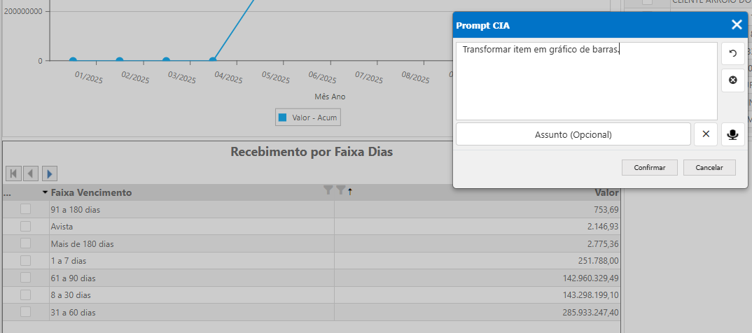Toggle the 'Valor - Acum' legend swatch
Screen dimensions: 752x333
[283, 118]
